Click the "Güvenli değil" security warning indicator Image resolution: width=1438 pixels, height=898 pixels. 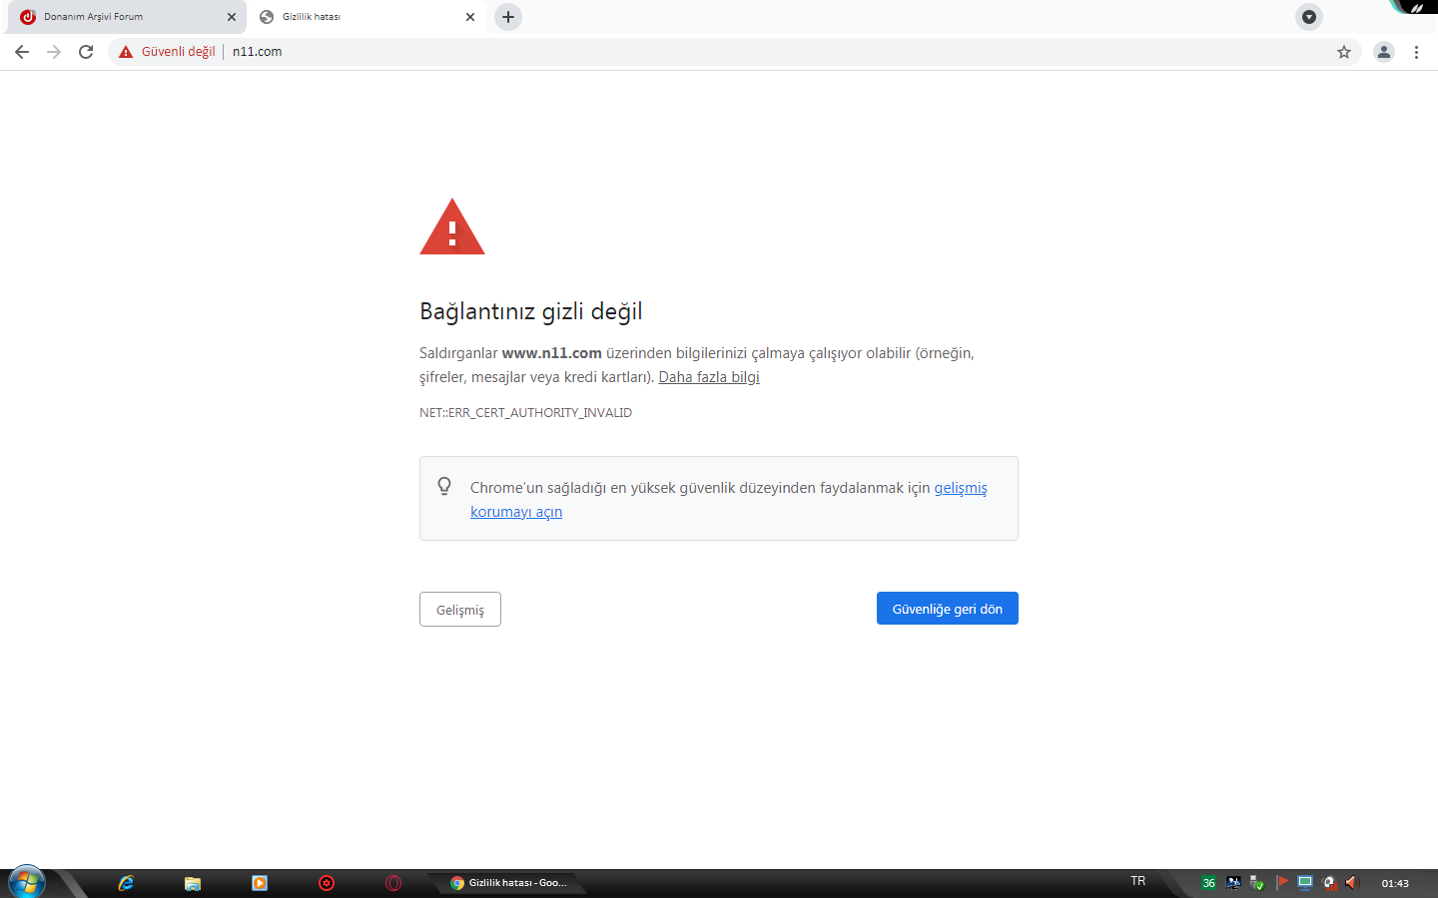[x=167, y=52]
